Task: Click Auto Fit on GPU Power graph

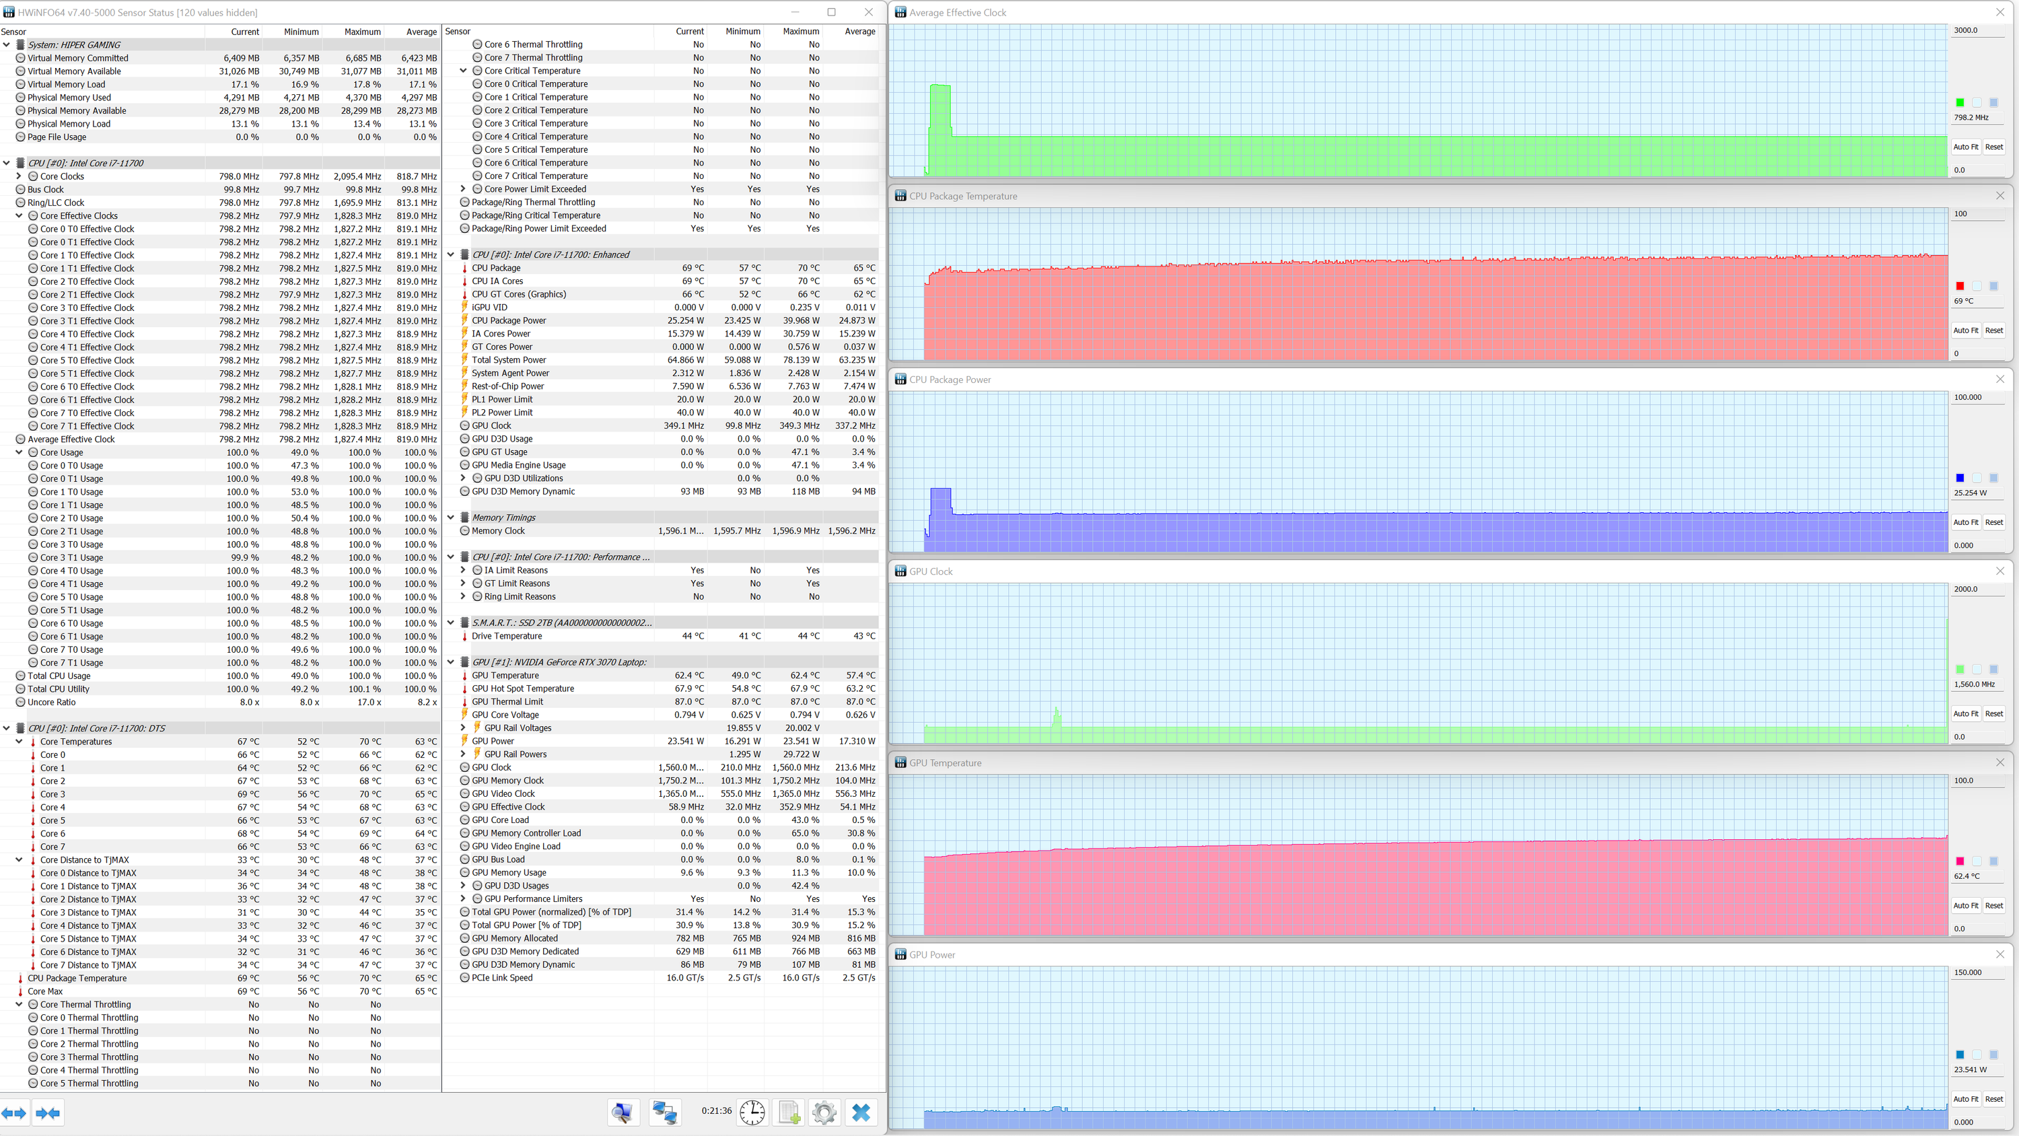Action: (1965, 1098)
